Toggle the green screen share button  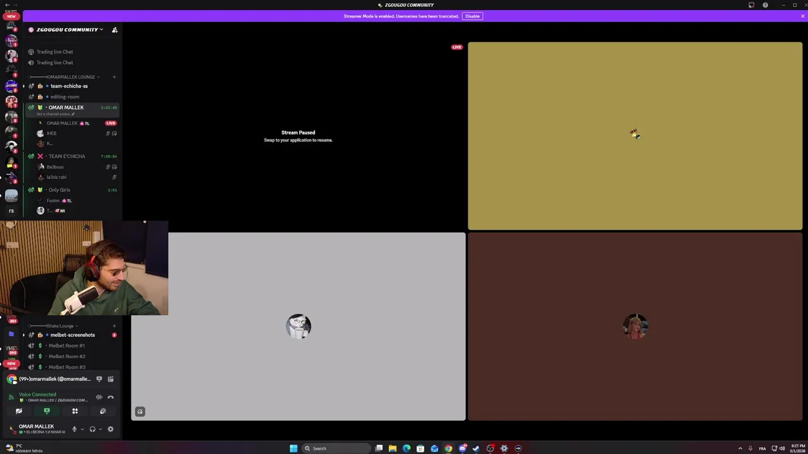[47, 411]
